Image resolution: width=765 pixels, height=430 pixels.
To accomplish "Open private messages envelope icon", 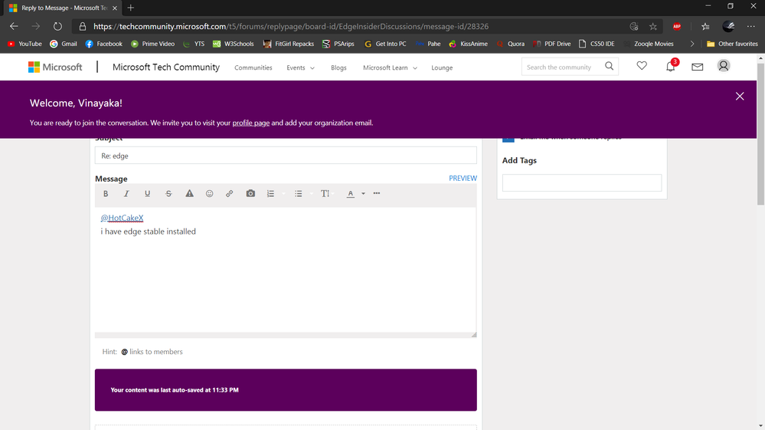I will pyautogui.click(x=697, y=67).
